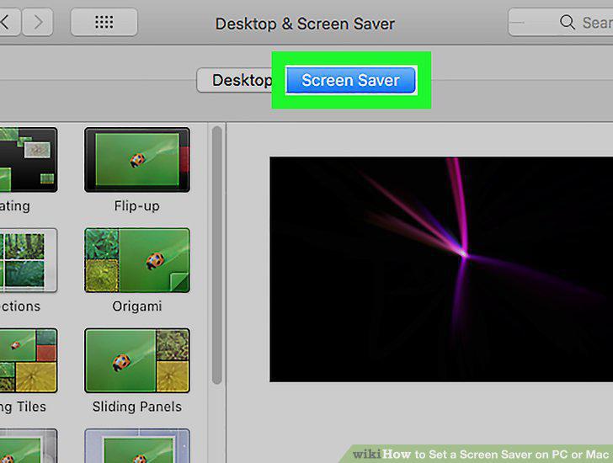
Task: Select the bottom-left partially visible screen saver
Action: point(29,446)
